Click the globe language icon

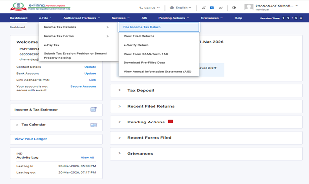172,8
